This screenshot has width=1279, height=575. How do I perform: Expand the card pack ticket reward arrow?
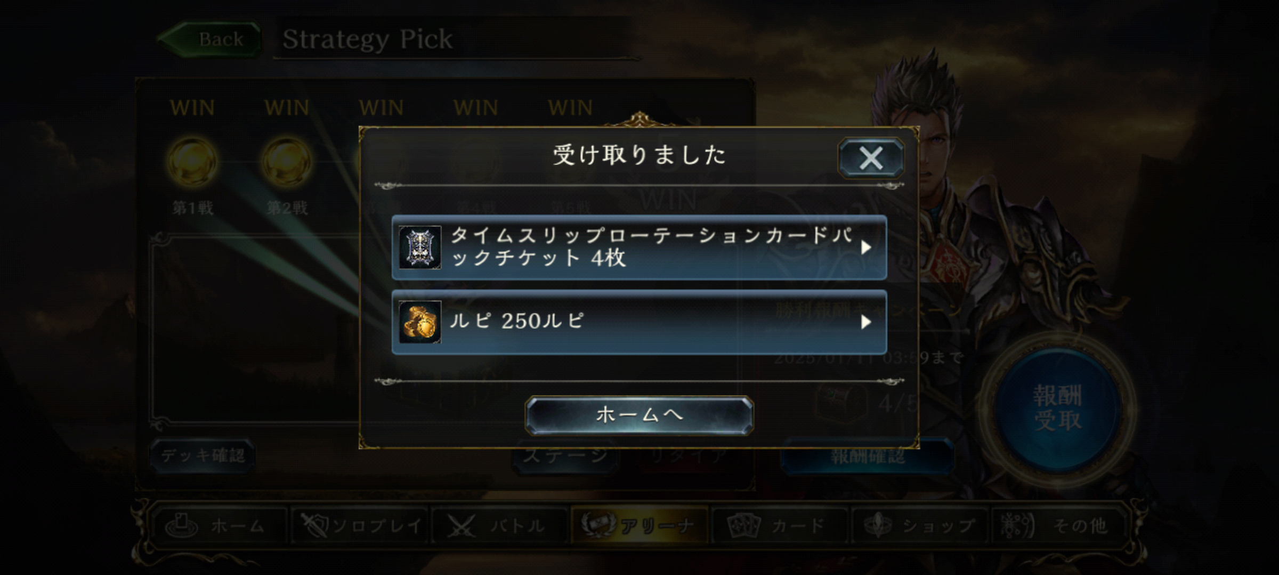coord(866,247)
